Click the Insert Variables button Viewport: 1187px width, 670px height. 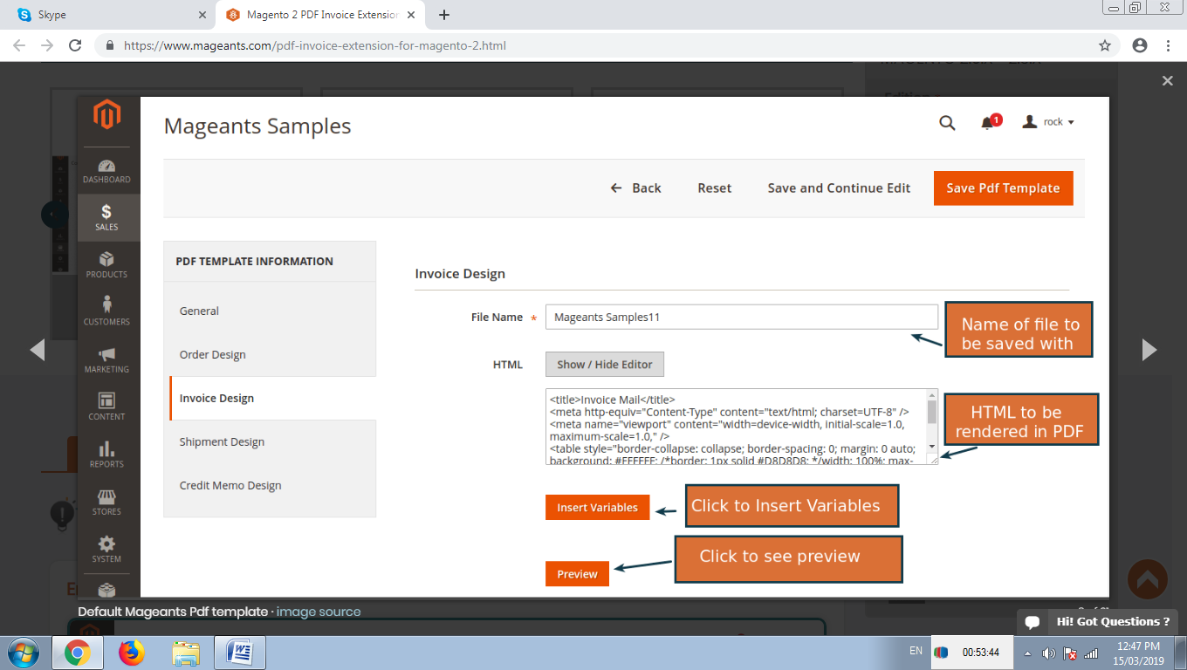(598, 508)
